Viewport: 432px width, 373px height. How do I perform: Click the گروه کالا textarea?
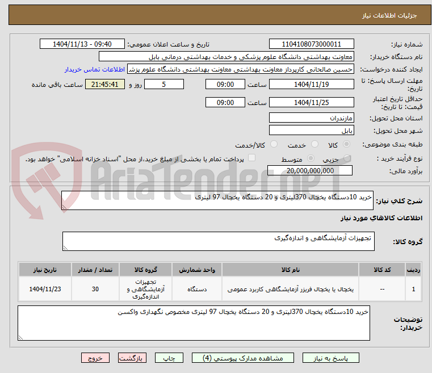pyautogui.click(x=218, y=241)
